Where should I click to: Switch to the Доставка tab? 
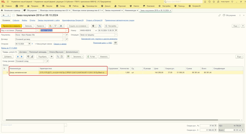coord(23,52)
